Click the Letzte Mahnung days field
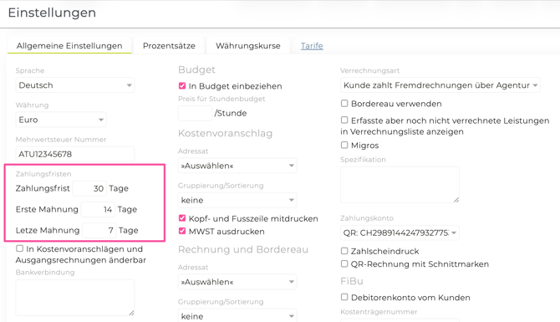Screen dimensions: 560x322 pos(99,231)
